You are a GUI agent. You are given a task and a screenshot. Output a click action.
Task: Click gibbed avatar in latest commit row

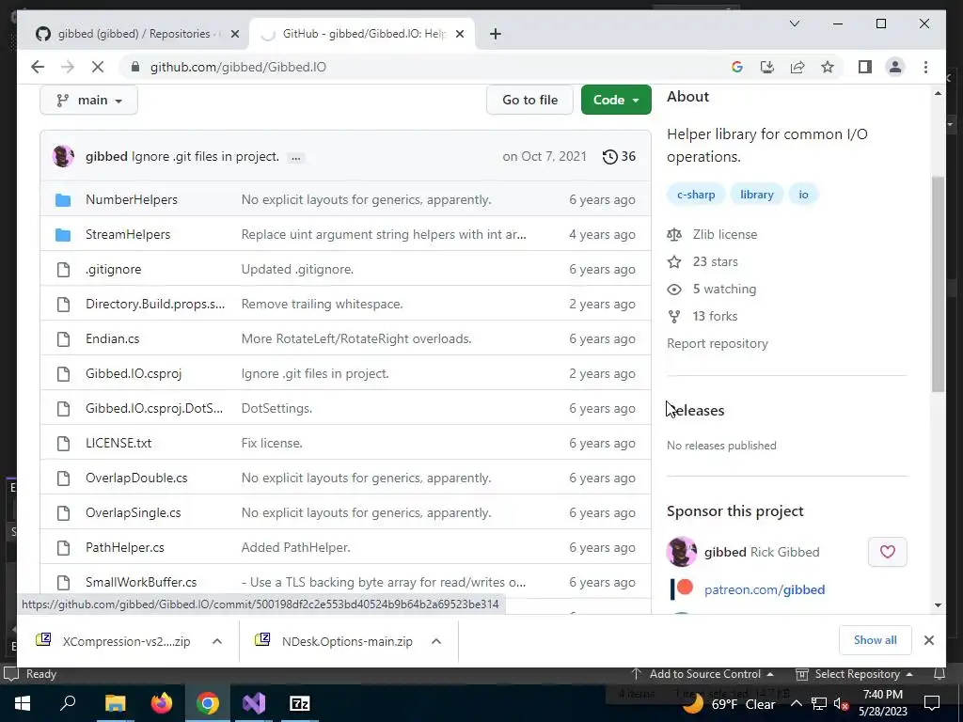(63, 157)
